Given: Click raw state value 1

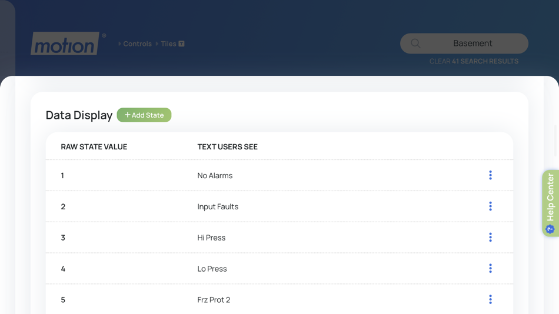Looking at the screenshot, I should click(62, 175).
